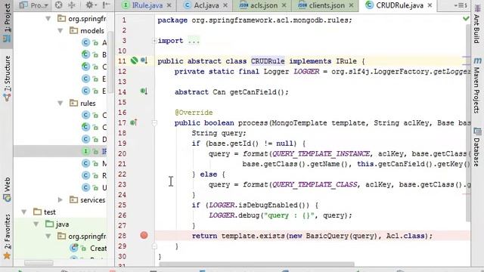
Task: Collapse the org.springfr package under main
Action: [x=48, y=19]
